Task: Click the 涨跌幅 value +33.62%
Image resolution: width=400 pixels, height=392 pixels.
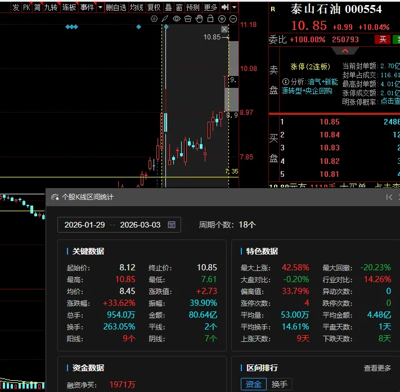Action: (119, 303)
